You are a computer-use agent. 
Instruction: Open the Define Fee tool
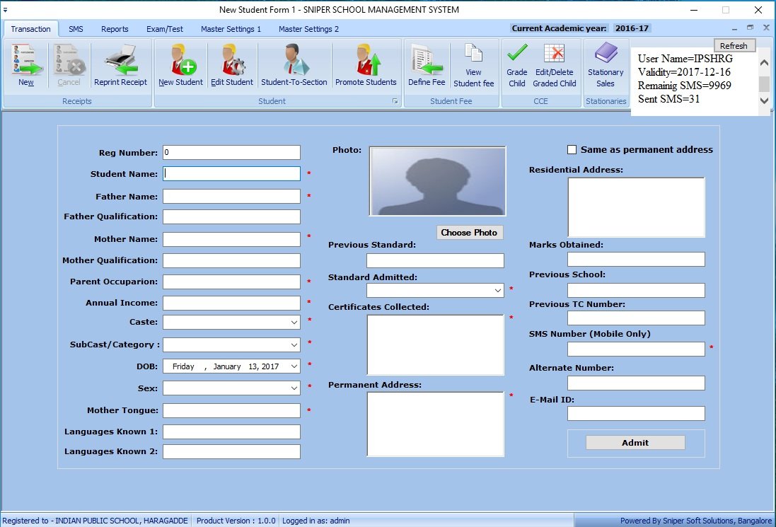[x=427, y=60]
